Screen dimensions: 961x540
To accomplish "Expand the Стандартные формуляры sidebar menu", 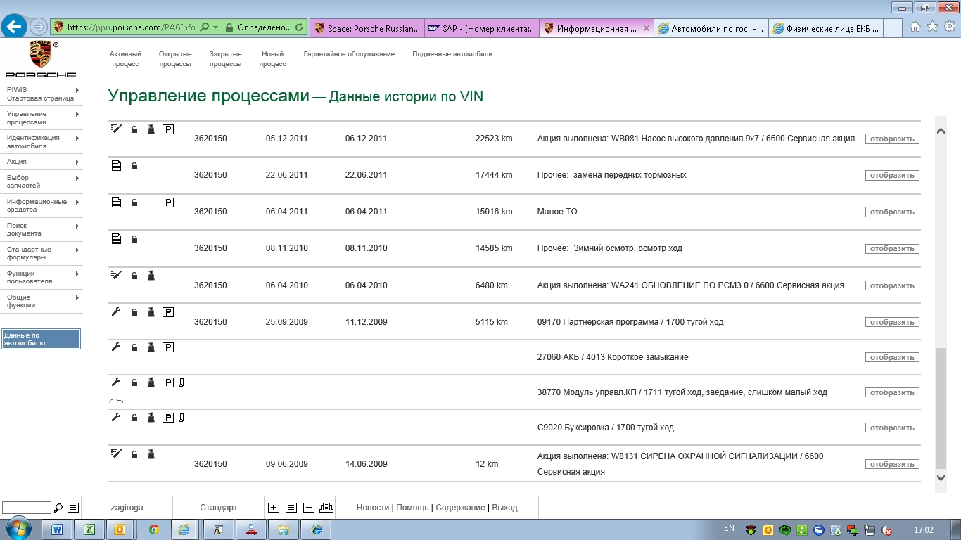I will pos(41,254).
